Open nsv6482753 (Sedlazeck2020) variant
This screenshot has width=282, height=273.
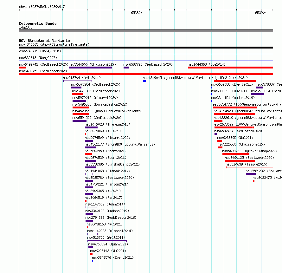[x=44, y=71]
